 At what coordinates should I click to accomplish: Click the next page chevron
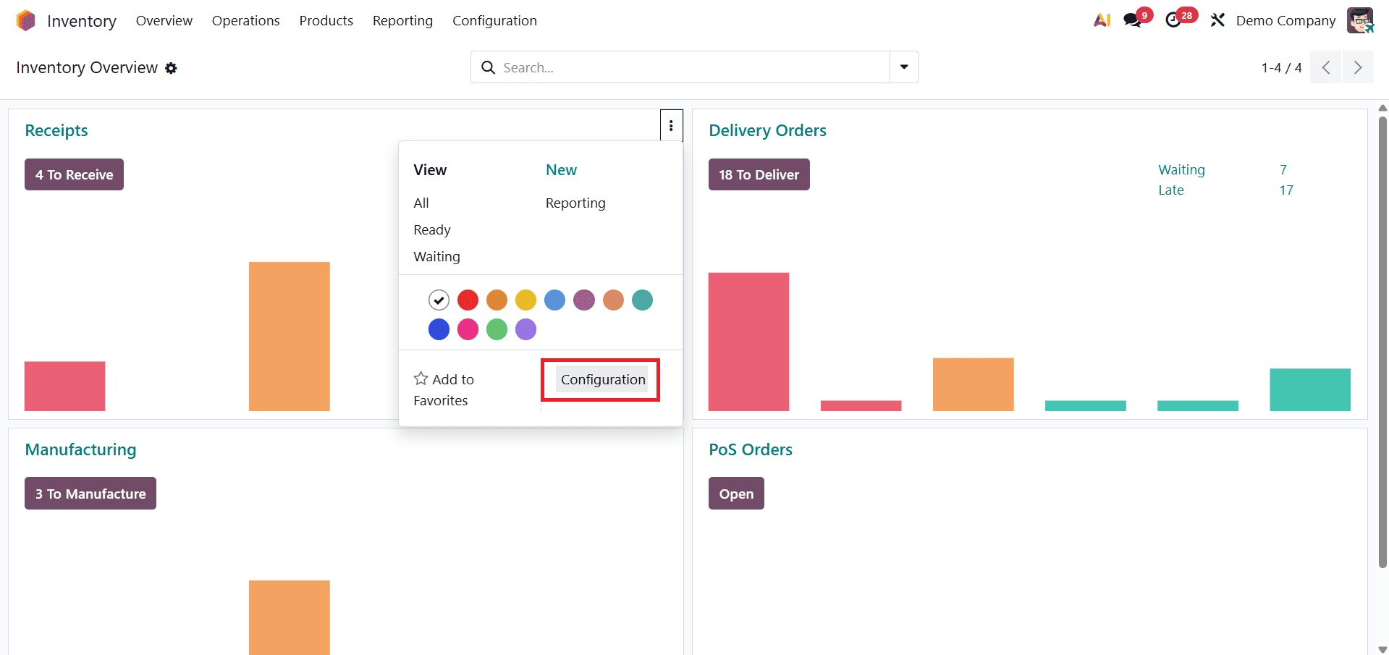[1358, 67]
